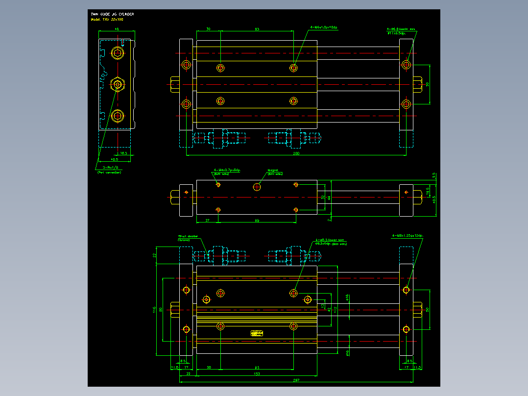
Task: Select the 89 dimension value
Action: click(257, 221)
